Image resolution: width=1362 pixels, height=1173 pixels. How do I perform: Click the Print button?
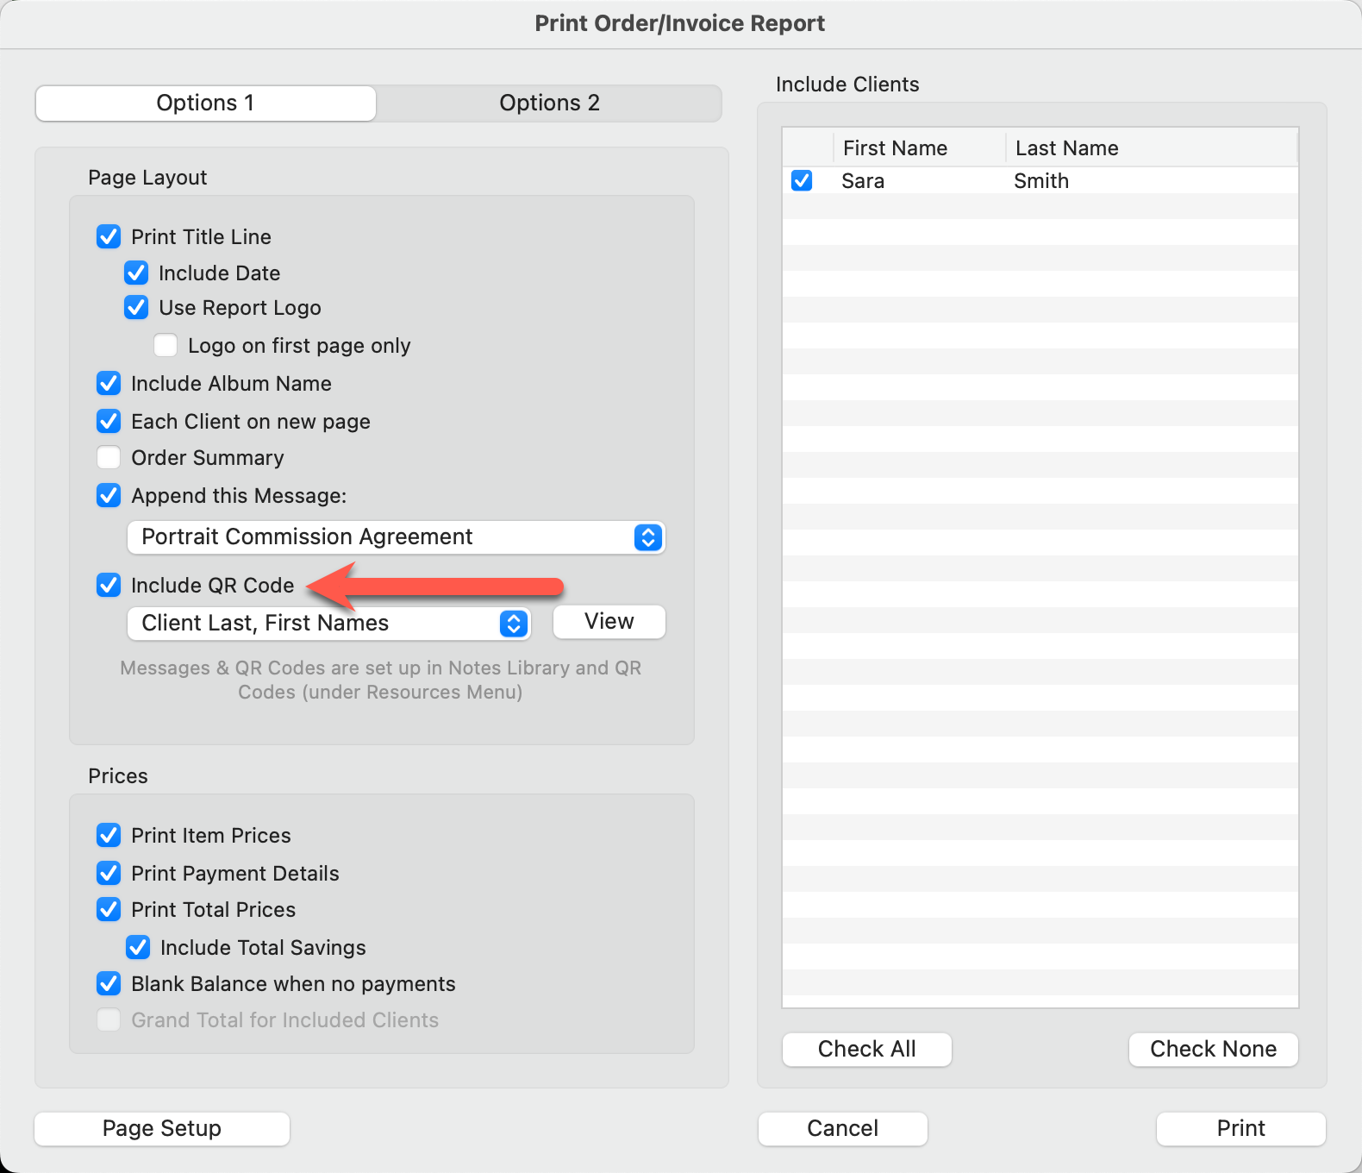click(1240, 1128)
